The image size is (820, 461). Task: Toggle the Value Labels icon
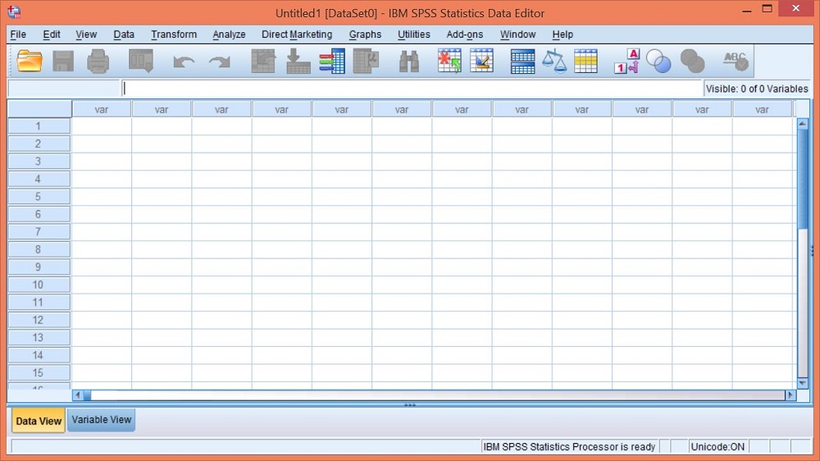(x=626, y=62)
